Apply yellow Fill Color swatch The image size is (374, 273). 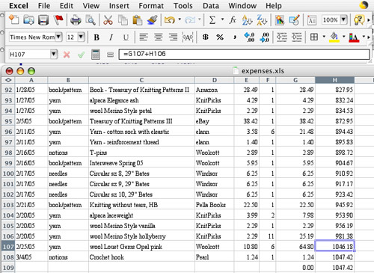coord(334,37)
